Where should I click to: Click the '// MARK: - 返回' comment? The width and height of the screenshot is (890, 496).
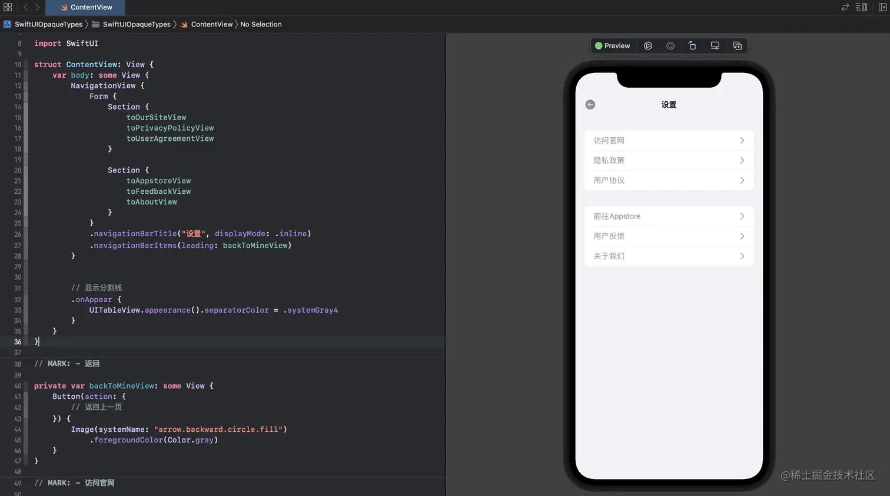click(67, 364)
